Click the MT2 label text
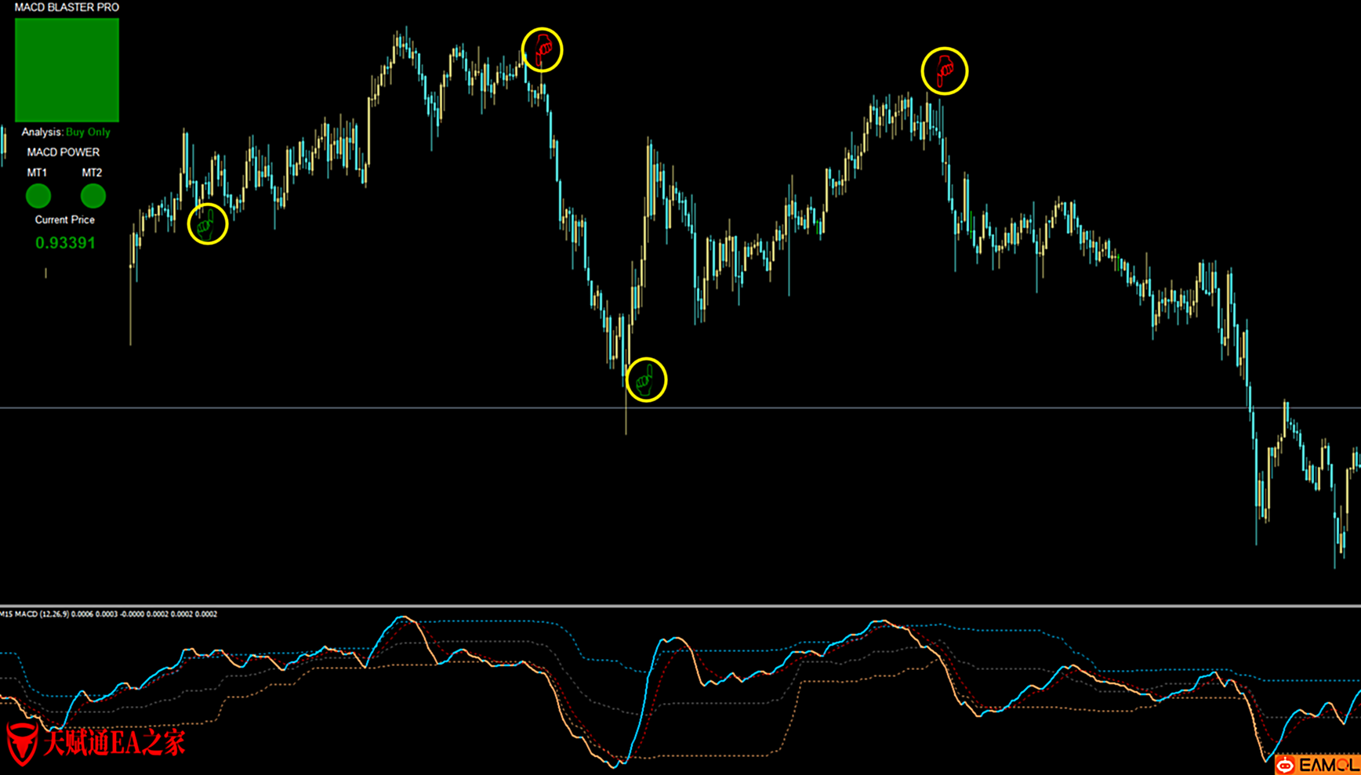Screen dimensions: 1361x775 pyautogui.click(x=92, y=172)
